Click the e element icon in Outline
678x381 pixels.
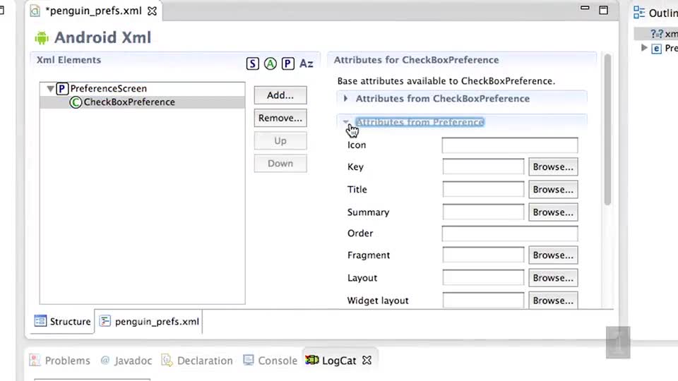point(656,49)
